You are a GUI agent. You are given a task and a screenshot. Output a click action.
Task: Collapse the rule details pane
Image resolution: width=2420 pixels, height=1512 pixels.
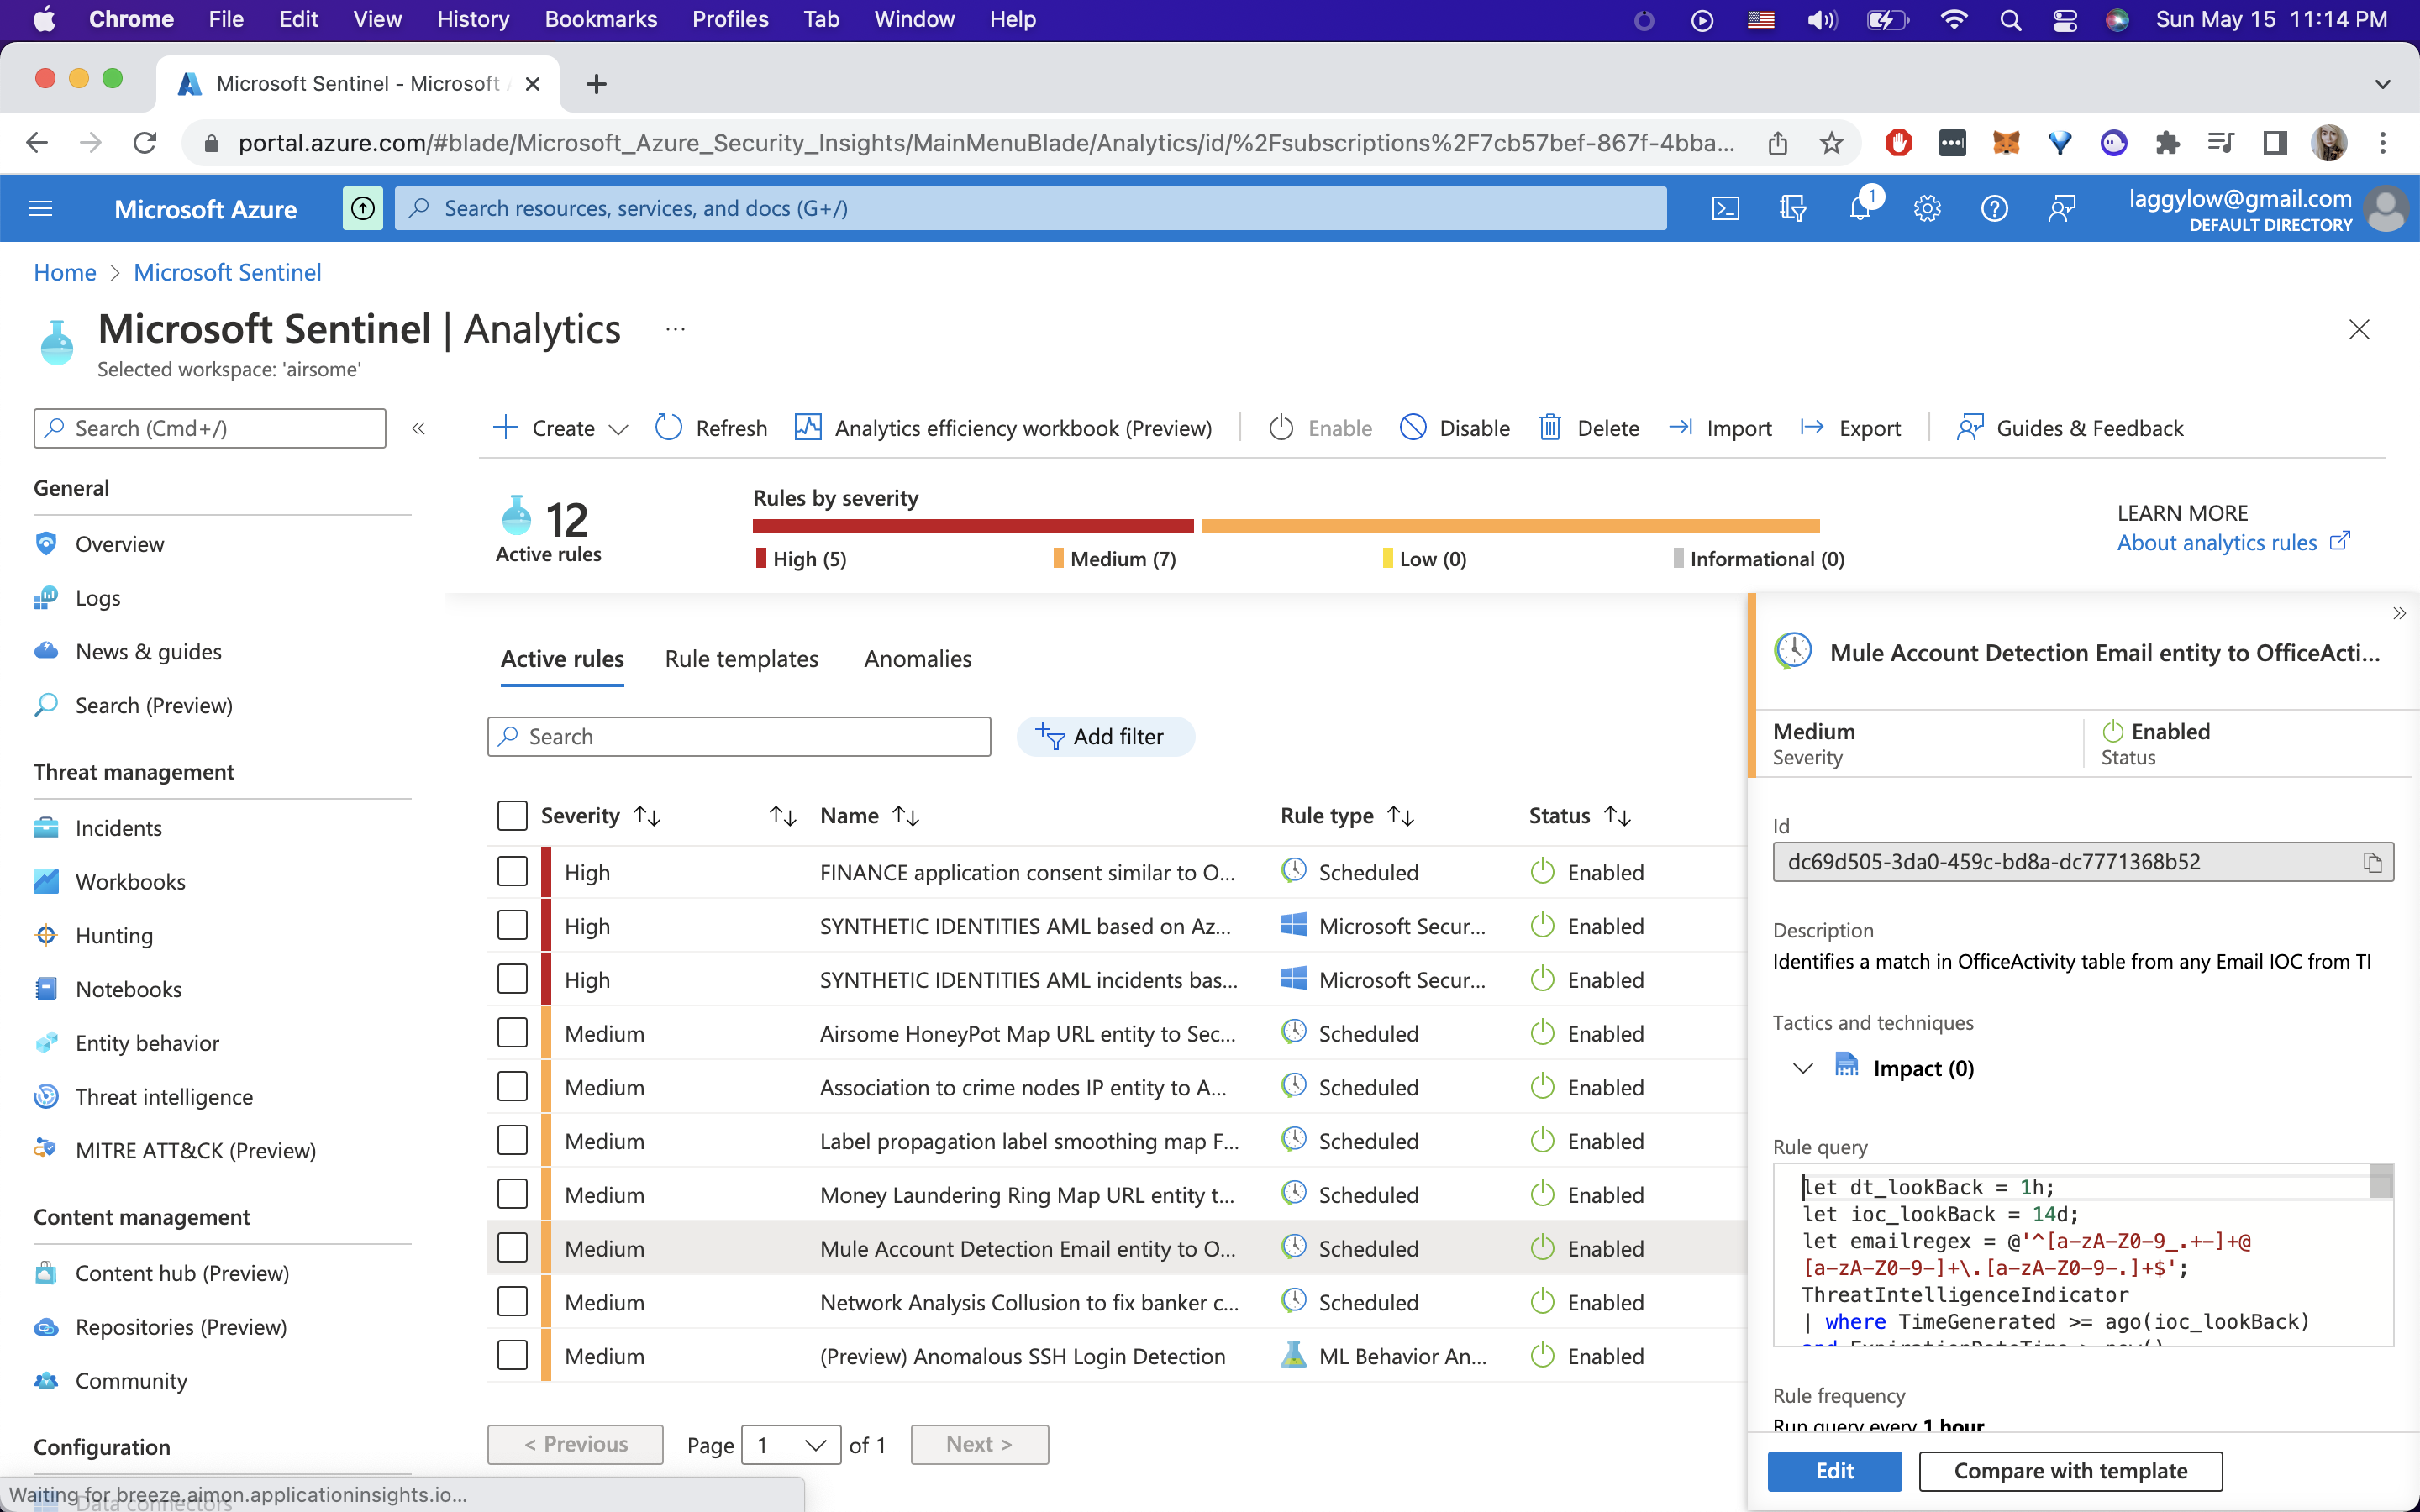pos(2399,613)
